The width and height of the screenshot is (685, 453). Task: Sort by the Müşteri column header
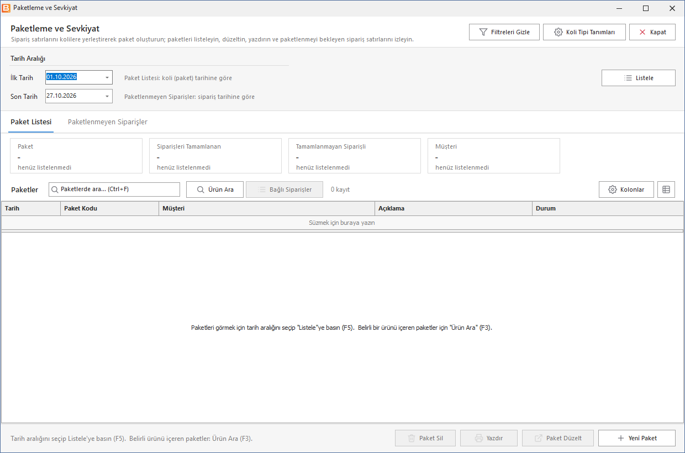267,208
